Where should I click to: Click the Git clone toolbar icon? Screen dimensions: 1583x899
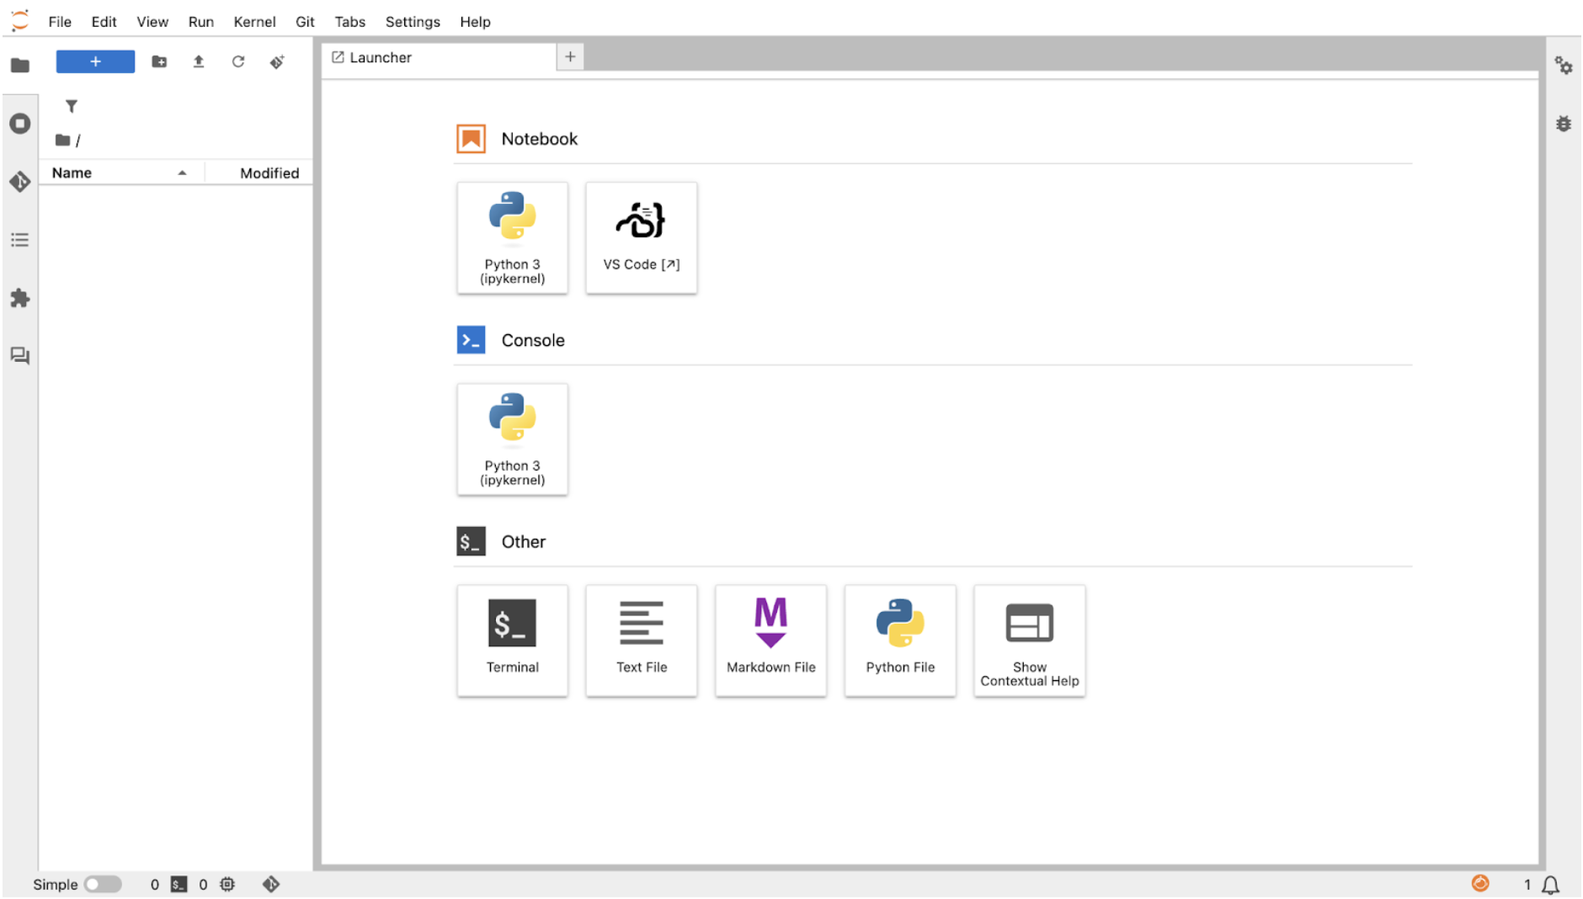pyautogui.click(x=277, y=61)
